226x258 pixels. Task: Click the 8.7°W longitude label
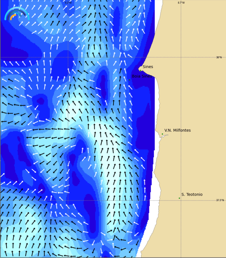pyautogui.click(x=181, y=3)
